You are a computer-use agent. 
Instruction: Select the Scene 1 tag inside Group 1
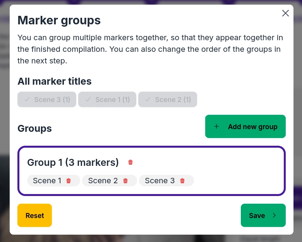(x=47, y=181)
